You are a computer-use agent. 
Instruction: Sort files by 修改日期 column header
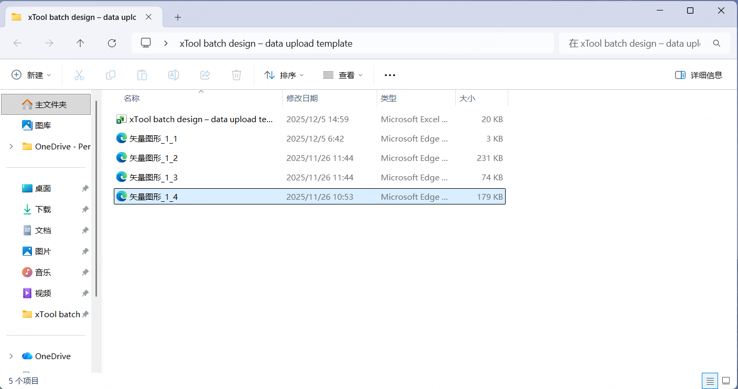302,98
